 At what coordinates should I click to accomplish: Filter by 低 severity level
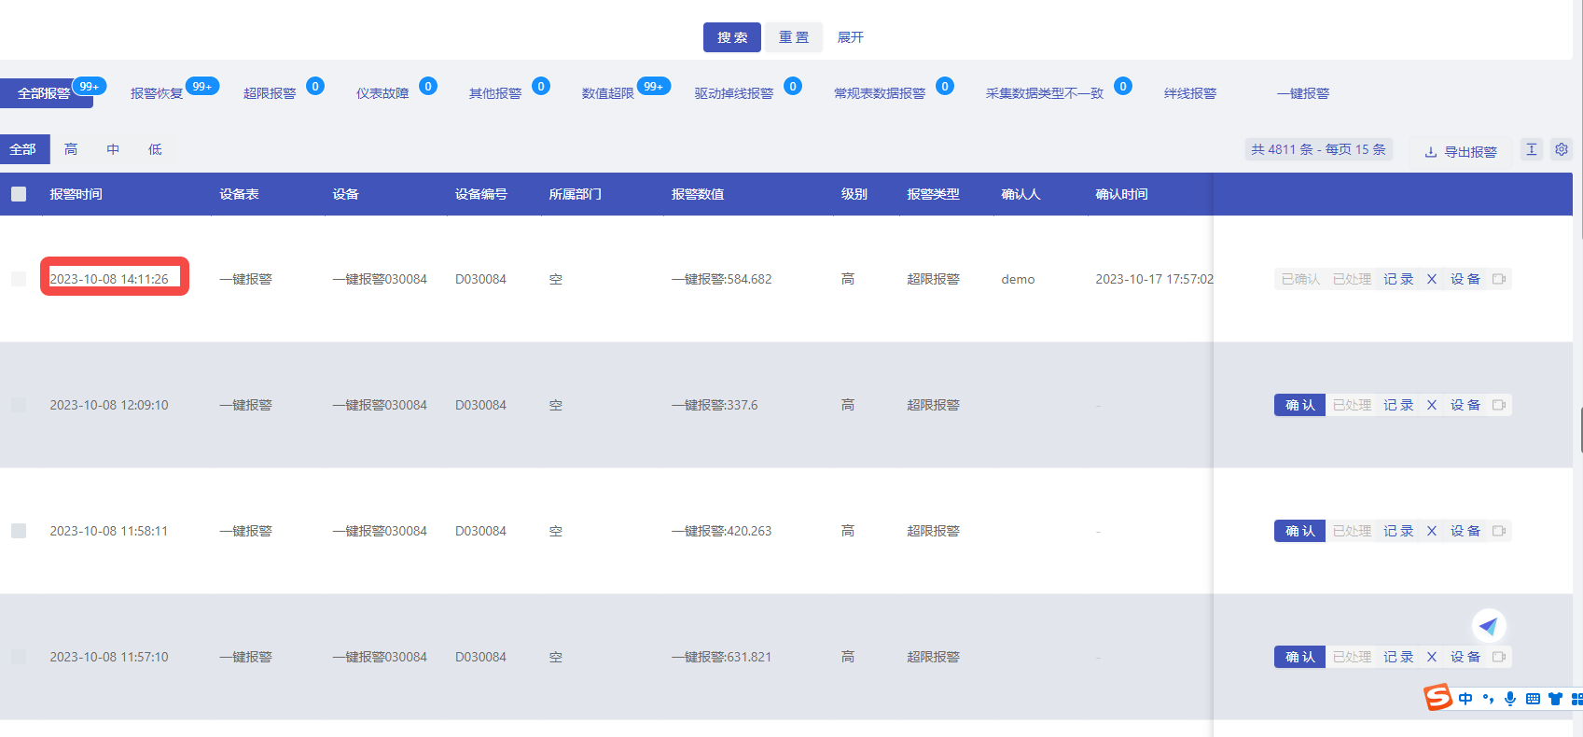155,149
